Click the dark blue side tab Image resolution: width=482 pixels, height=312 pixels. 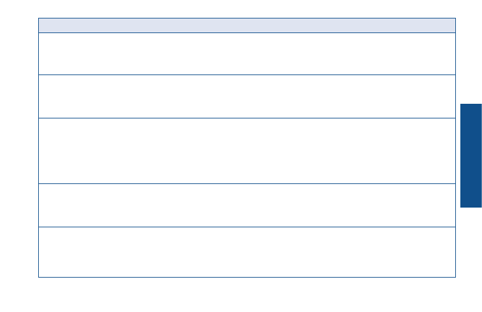(x=471, y=155)
